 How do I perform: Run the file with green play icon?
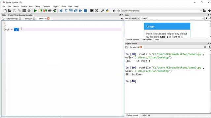pos(35,11)
